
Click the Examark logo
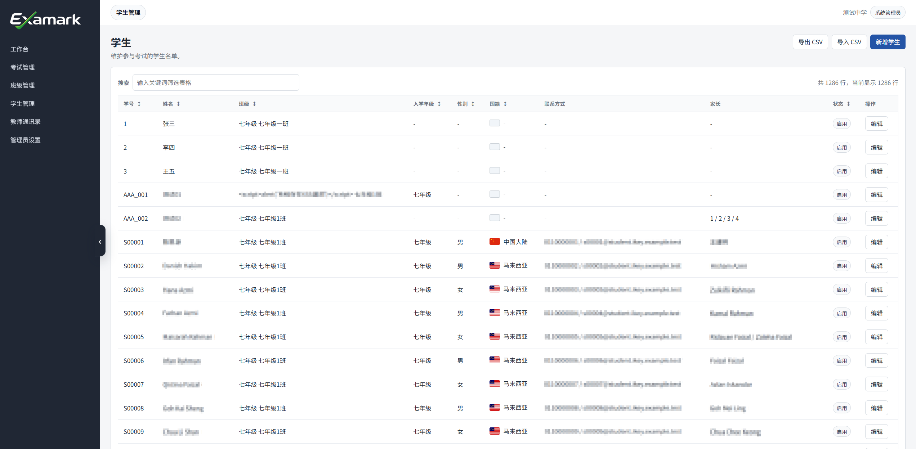point(45,20)
